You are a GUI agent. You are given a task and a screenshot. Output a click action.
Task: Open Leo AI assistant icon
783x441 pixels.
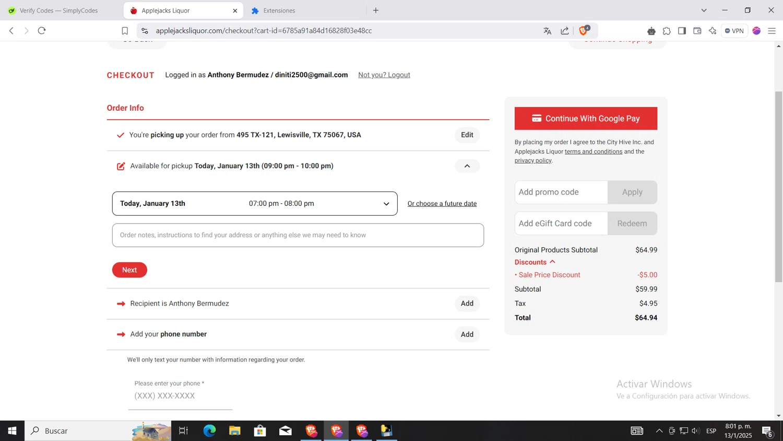tap(713, 31)
